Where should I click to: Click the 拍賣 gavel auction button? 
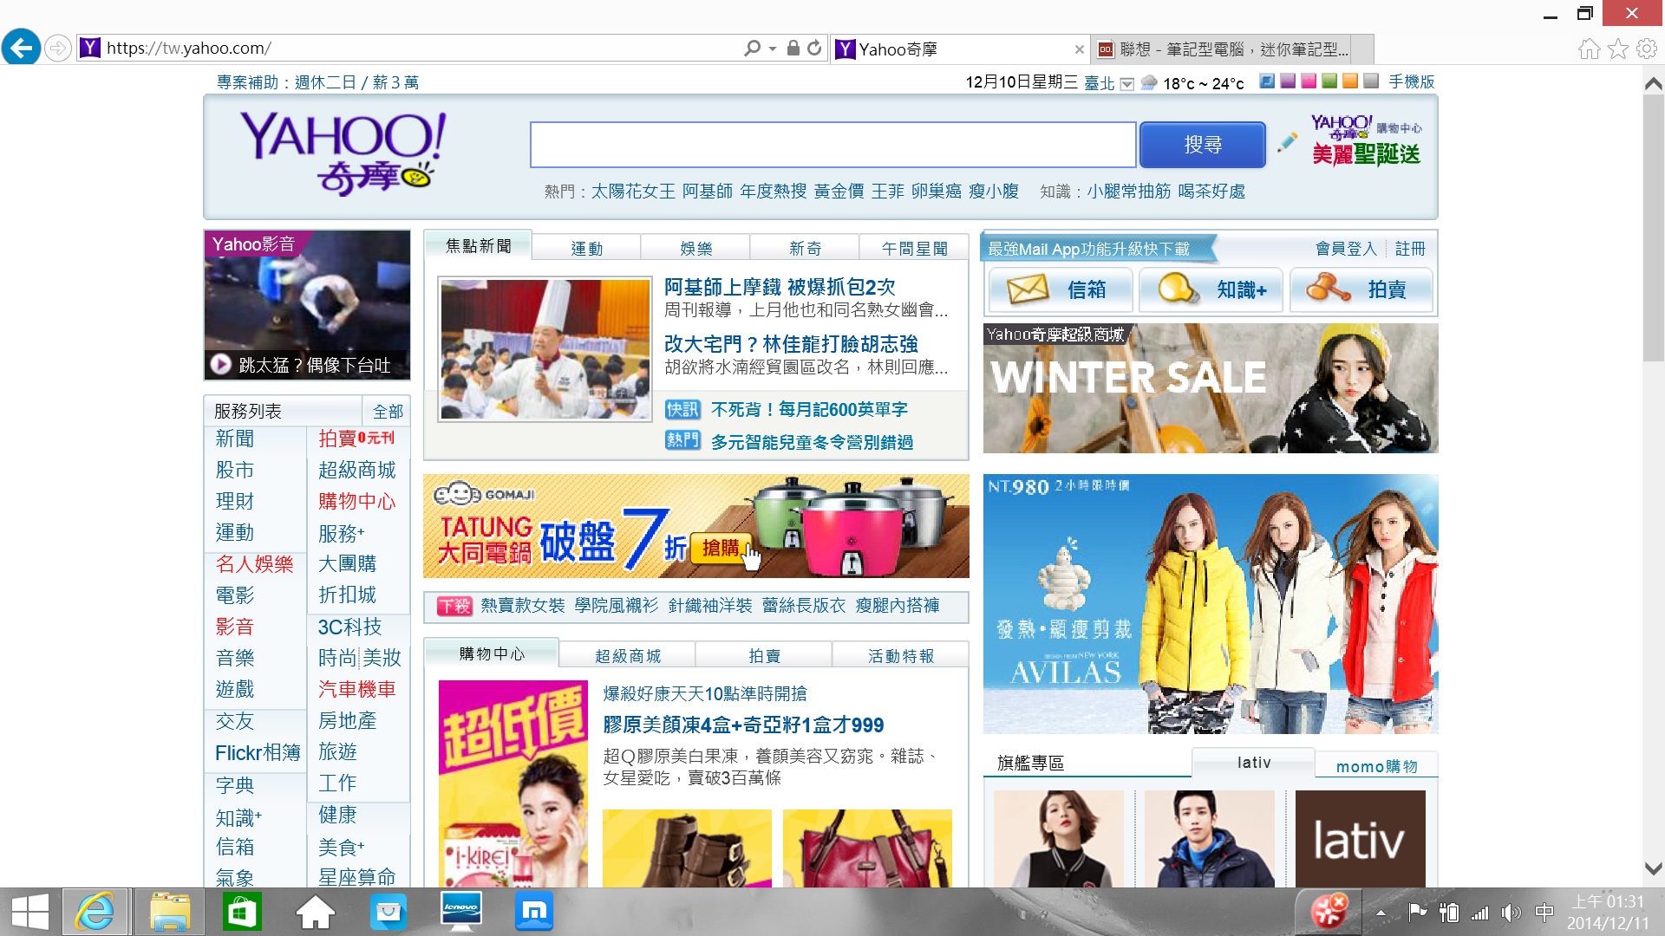1361,289
